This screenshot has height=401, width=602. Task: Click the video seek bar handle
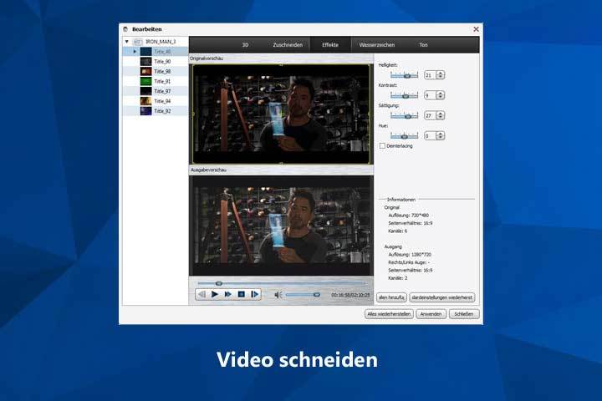click(219, 283)
